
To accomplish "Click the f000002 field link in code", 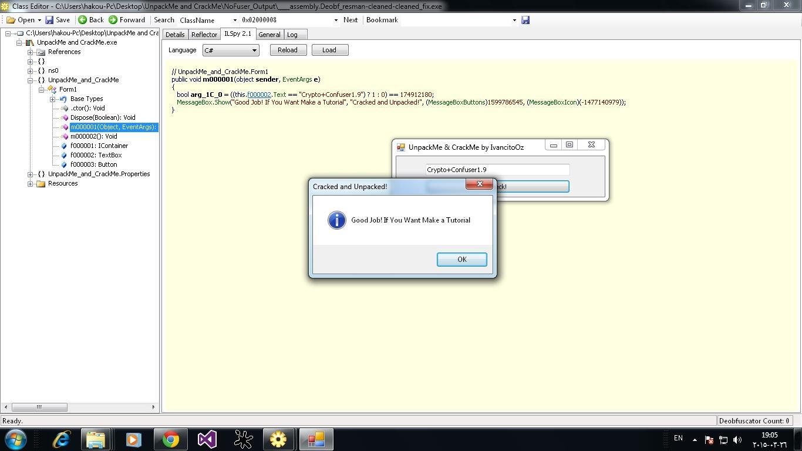I will [x=259, y=95].
